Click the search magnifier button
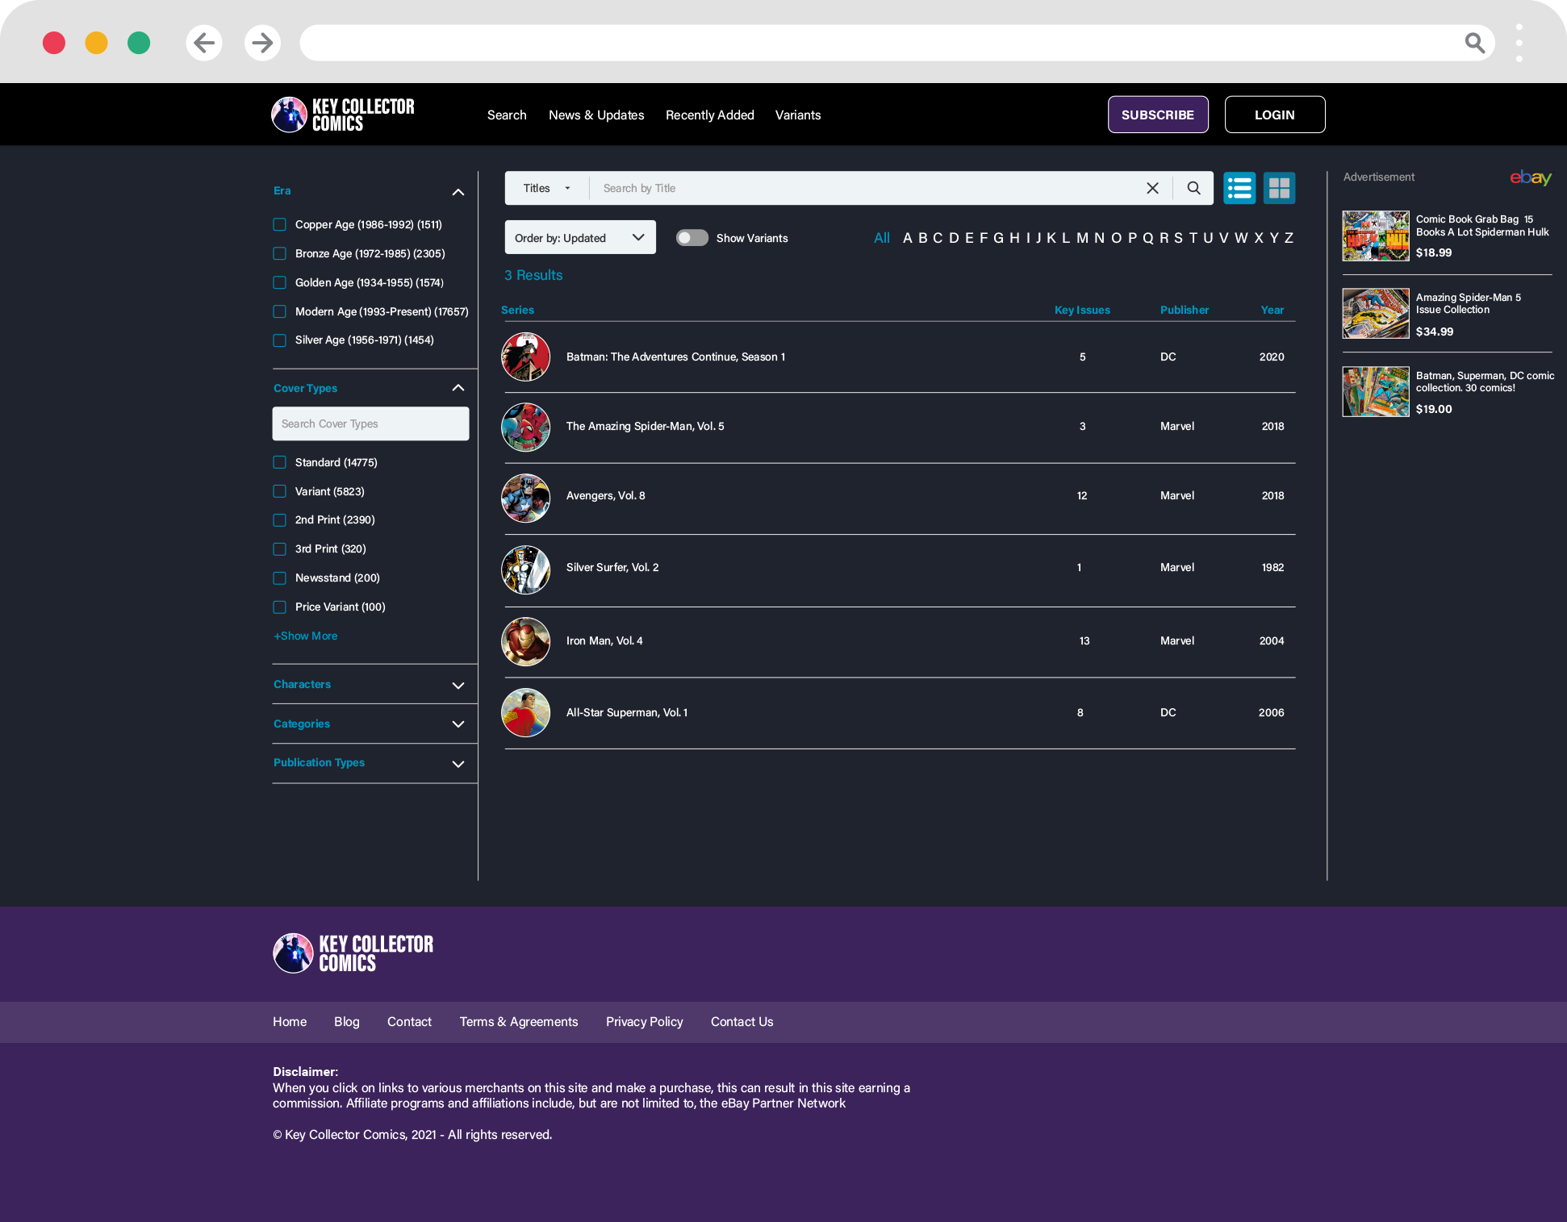Viewport: 1567px width, 1222px height. 1193,188
